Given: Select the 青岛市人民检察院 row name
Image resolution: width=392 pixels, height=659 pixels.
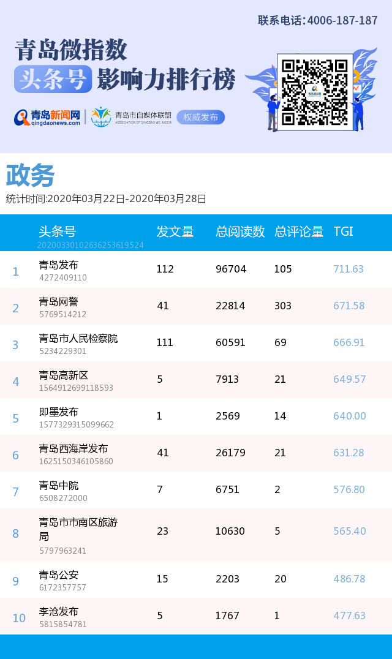Looking at the screenshot, I should click(78, 339).
